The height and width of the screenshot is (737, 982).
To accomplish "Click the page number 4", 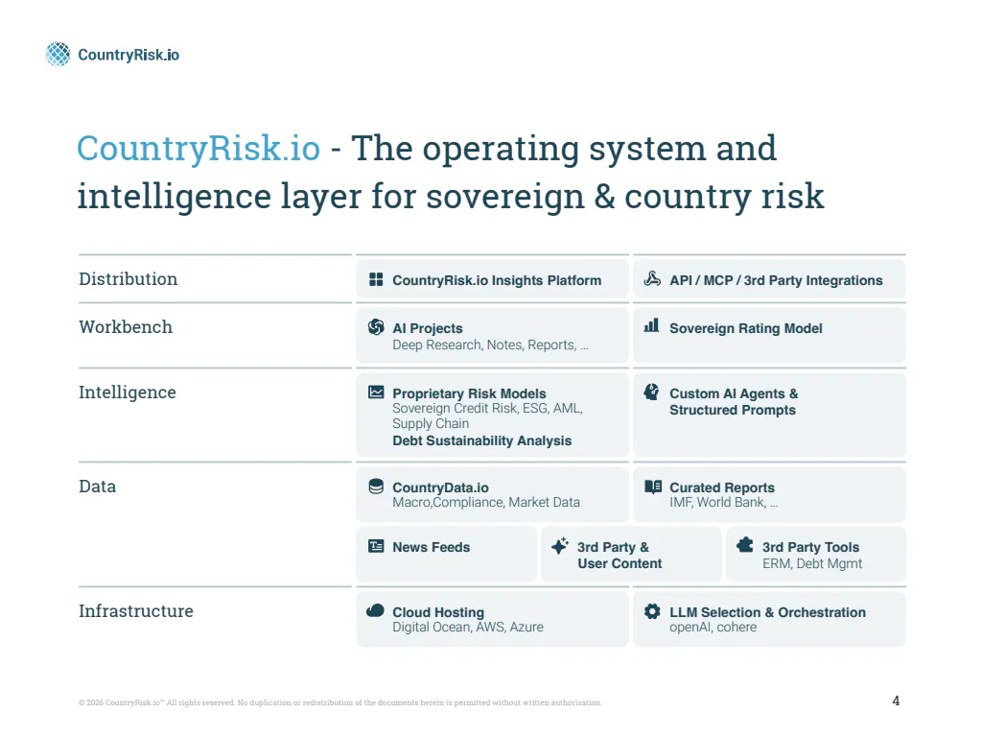I will click(x=896, y=701).
